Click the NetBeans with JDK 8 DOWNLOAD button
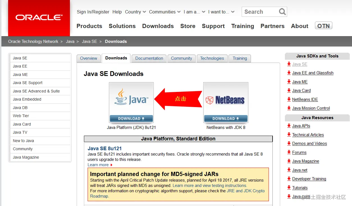The image size is (352, 206). coord(226,118)
